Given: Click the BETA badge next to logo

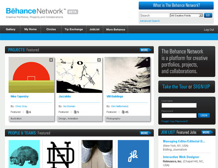Looking at the screenshot, I should (73, 12).
